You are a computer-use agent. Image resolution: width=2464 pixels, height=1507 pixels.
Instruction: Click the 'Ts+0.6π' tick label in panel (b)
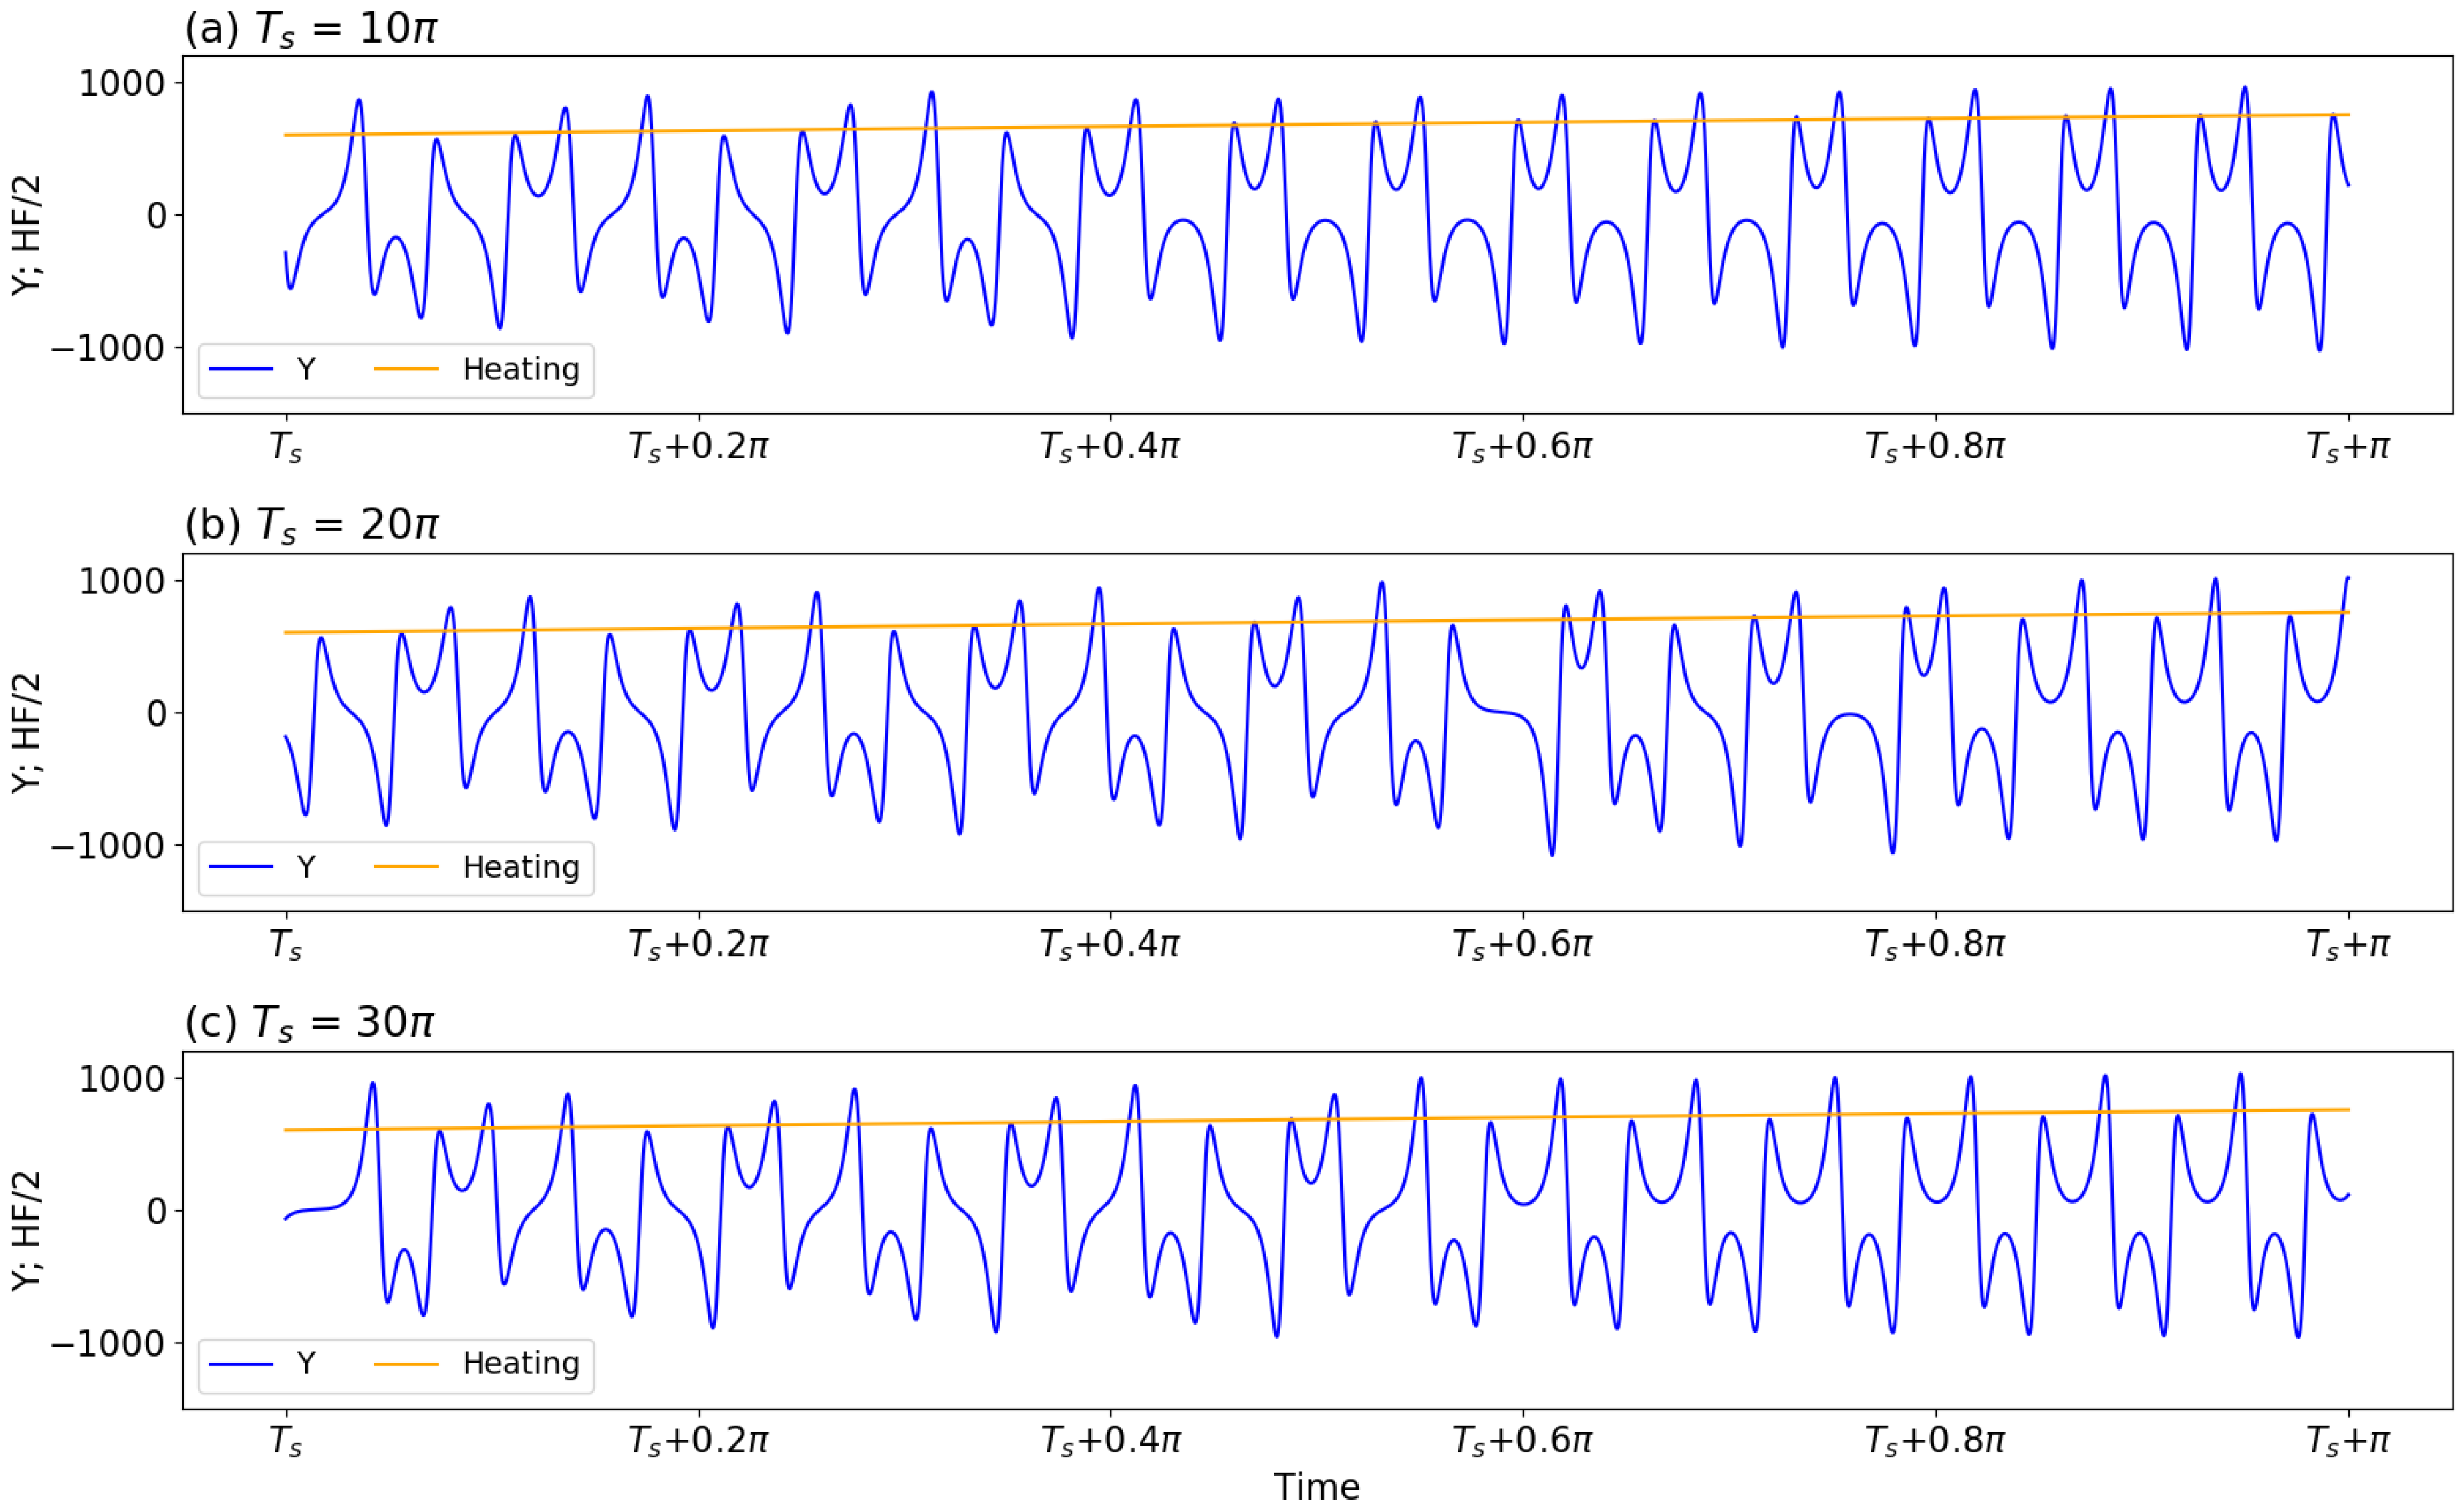(x=1522, y=943)
